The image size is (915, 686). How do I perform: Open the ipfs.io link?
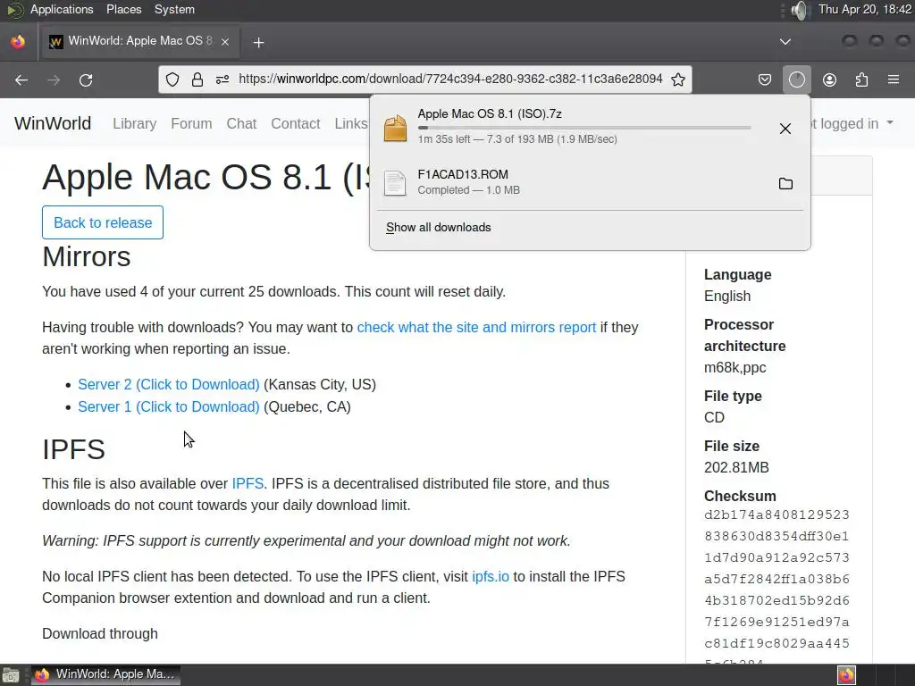click(491, 576)
